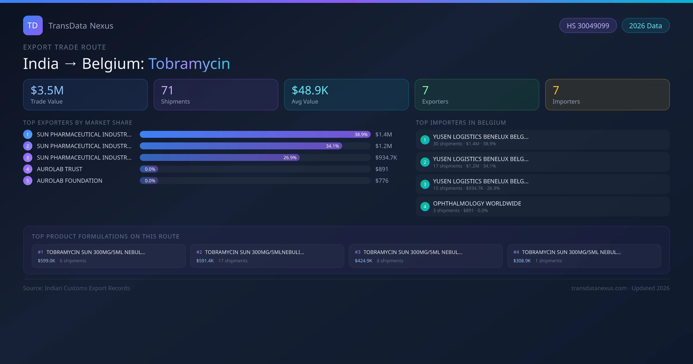Open the $3.5M Trade Value card

point(85,94)
